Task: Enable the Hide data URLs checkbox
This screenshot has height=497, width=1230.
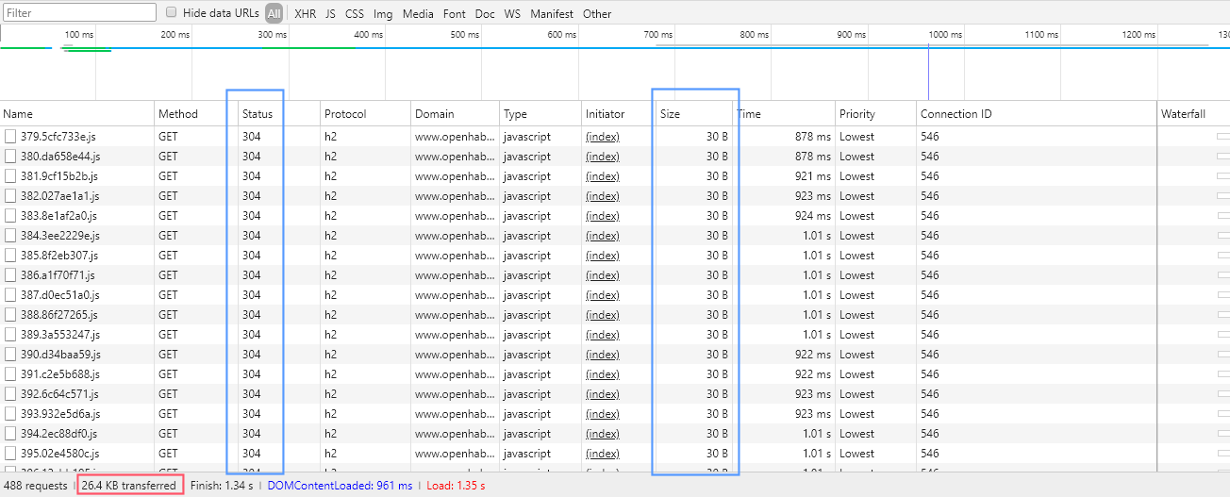Action: click(x=172, y=13)
